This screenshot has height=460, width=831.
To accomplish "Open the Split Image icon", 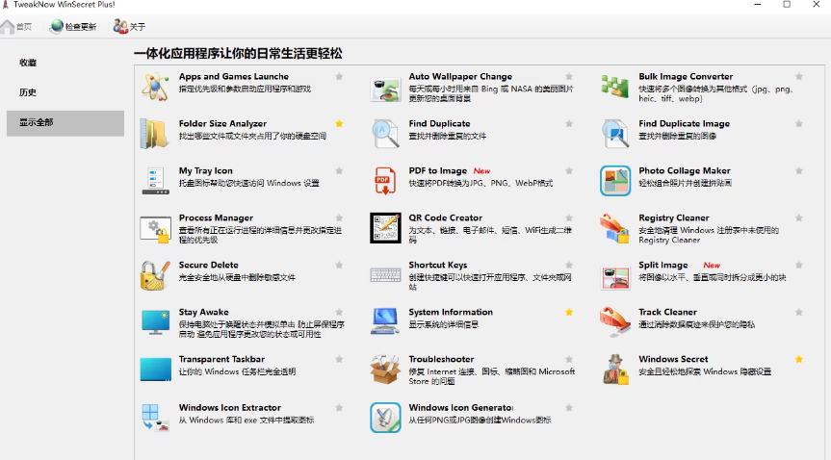I will pyautogui.click(x=615, y=276).
